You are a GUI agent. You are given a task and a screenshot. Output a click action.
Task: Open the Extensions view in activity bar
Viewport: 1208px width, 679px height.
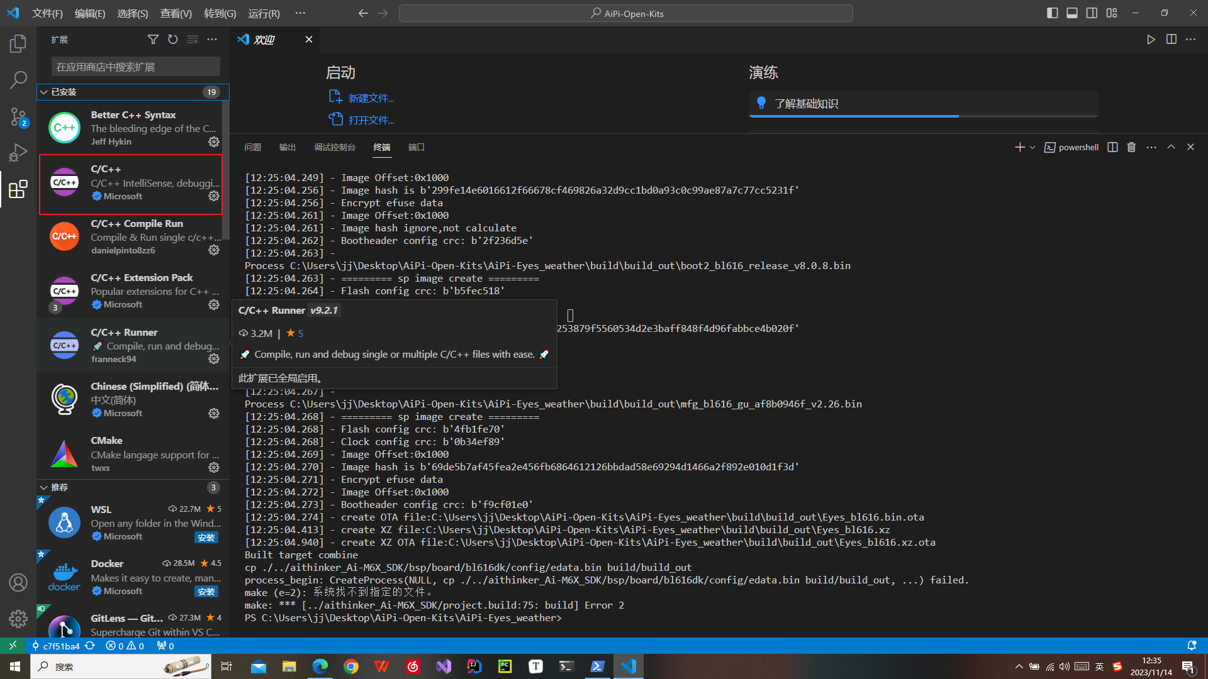click(x=18, y=189)
